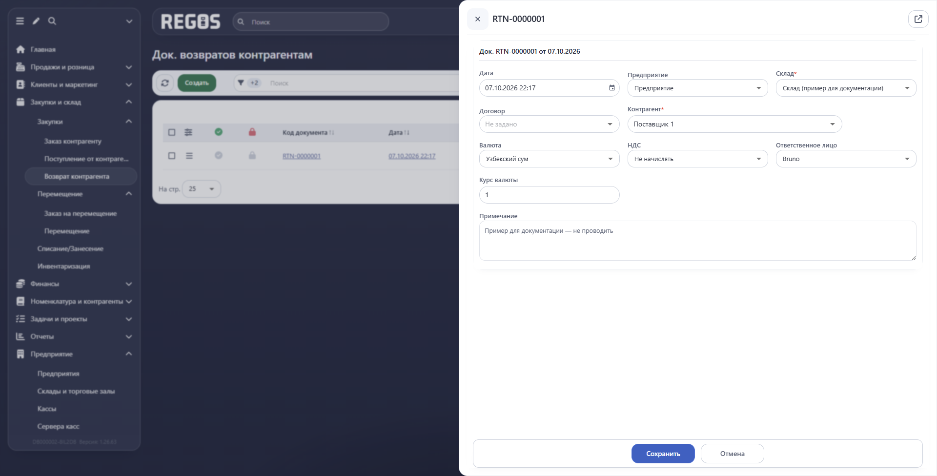Open column settings sliders icon
This screenshot has width=937, height=476.
pos(188,132)
